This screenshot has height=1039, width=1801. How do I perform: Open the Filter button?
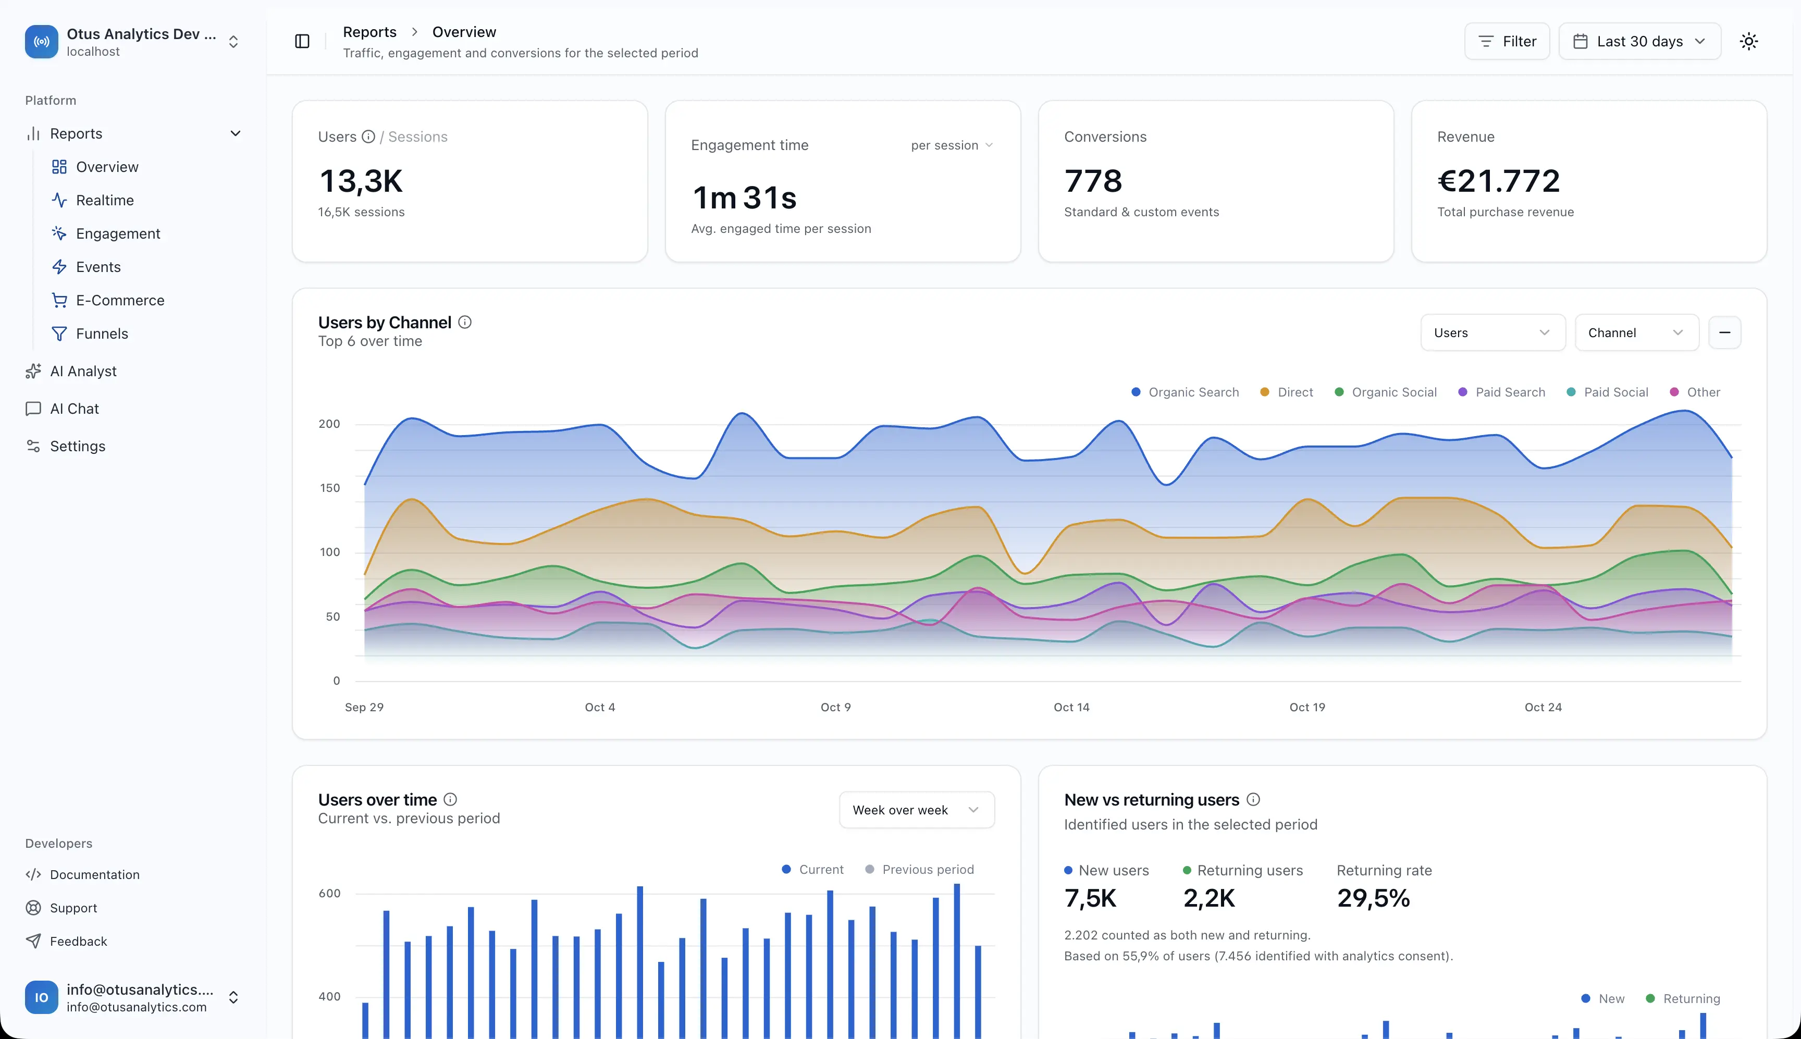click(x=1507, y=41)
